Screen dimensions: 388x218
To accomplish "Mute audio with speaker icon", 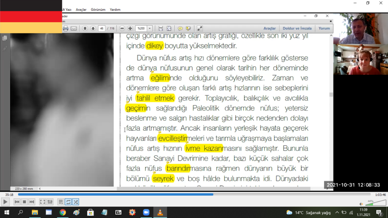I will tap(361, 204).
